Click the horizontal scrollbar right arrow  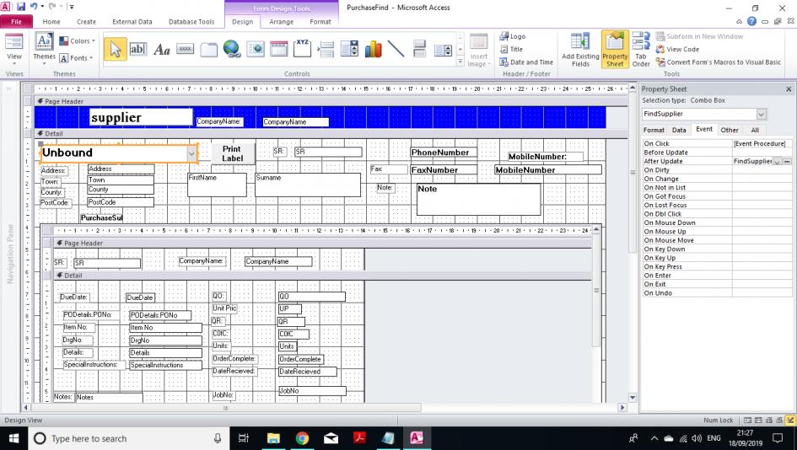pos(622,407)
